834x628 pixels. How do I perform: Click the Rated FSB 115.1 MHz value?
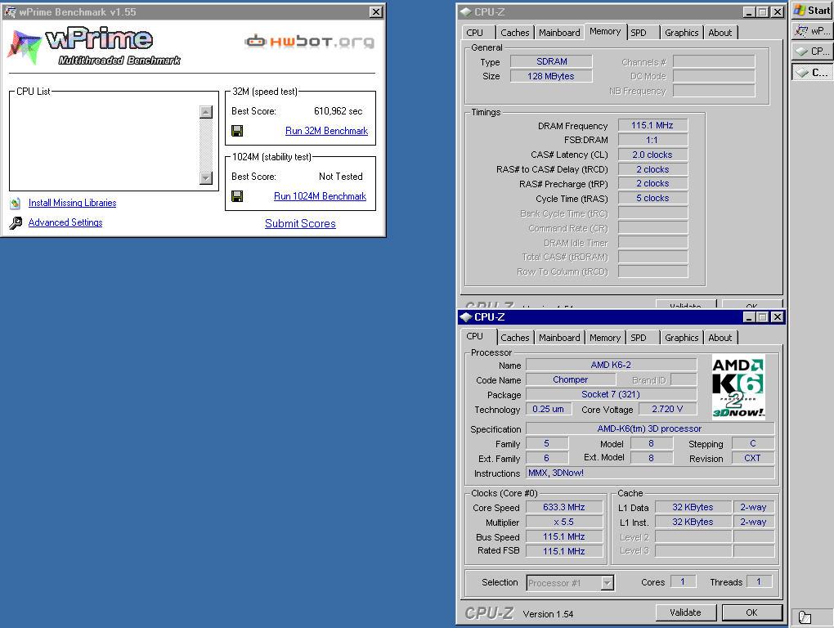click(564, 551)
